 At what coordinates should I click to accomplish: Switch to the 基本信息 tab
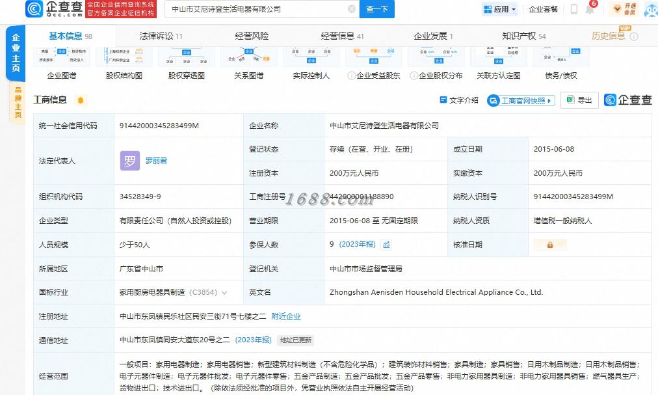click(70, 36)
